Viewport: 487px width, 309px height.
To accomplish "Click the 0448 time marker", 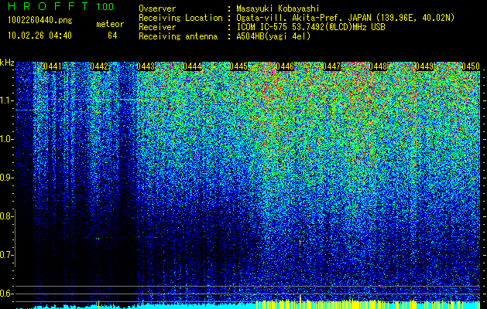I will (x=379, y=66).
